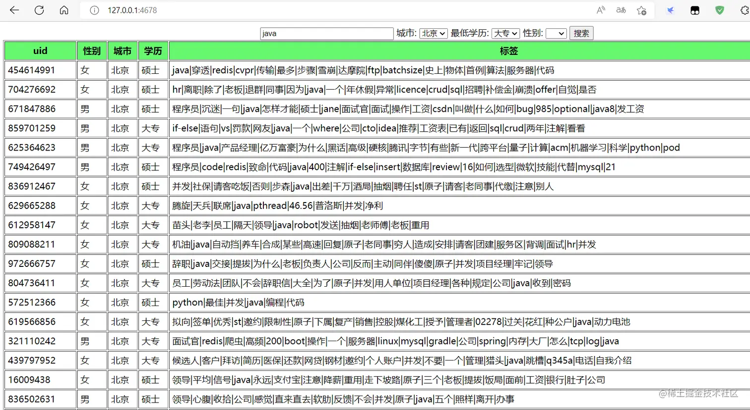Click tags starting with 并发|社保|请客吃饭
The image size is (750, 410).
pos(459,186)
